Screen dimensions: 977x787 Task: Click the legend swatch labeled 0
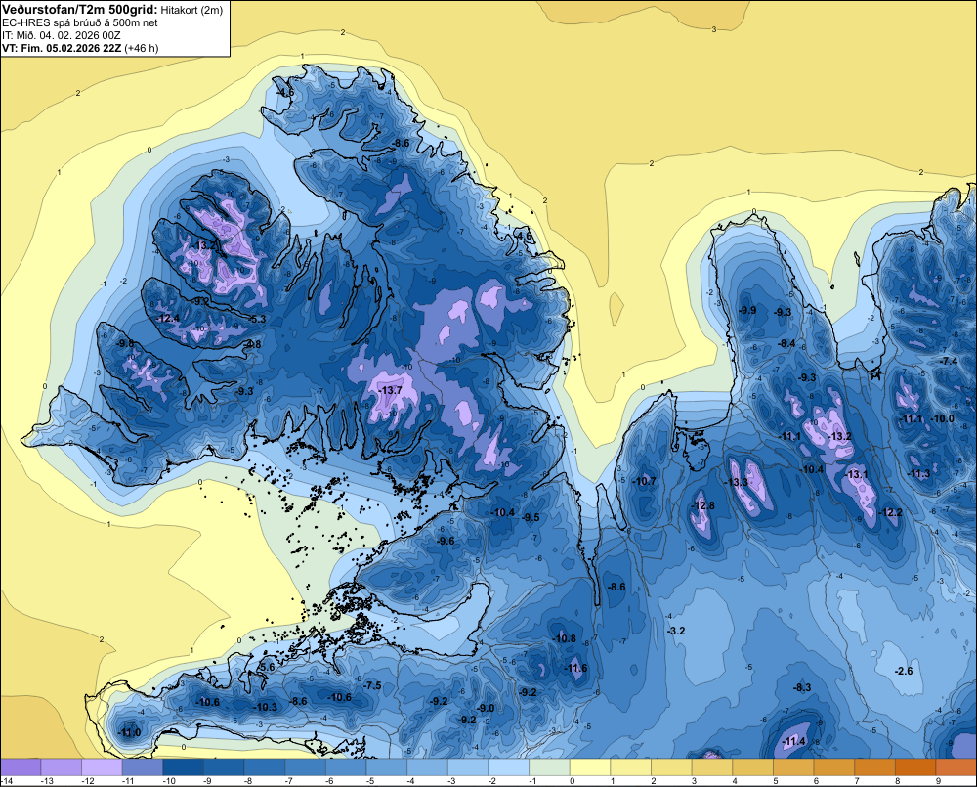tap(590, 766)
